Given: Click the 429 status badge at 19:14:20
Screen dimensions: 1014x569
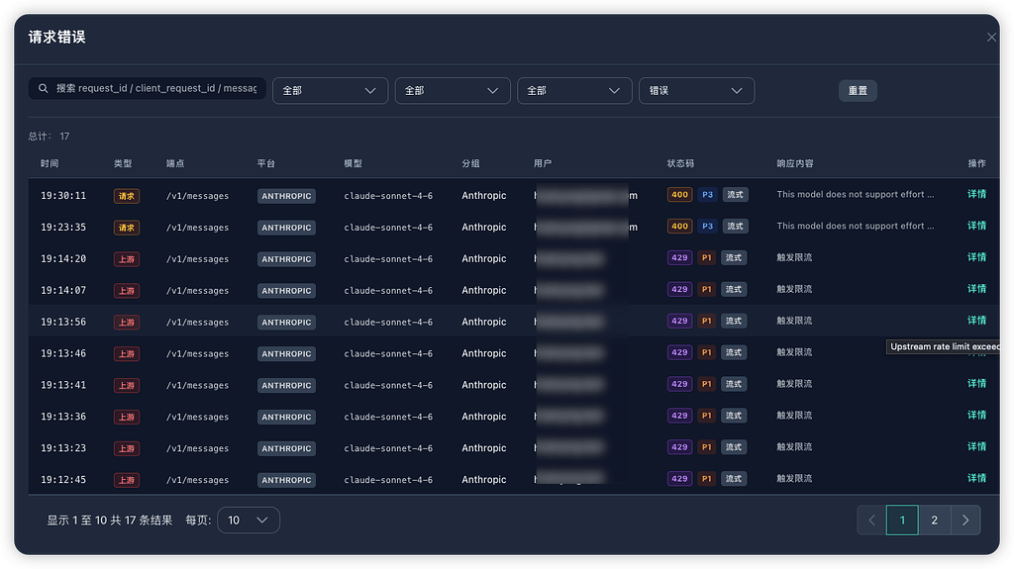Looking at the screenshot, I should pyautogui.click(x=679, y=258).
